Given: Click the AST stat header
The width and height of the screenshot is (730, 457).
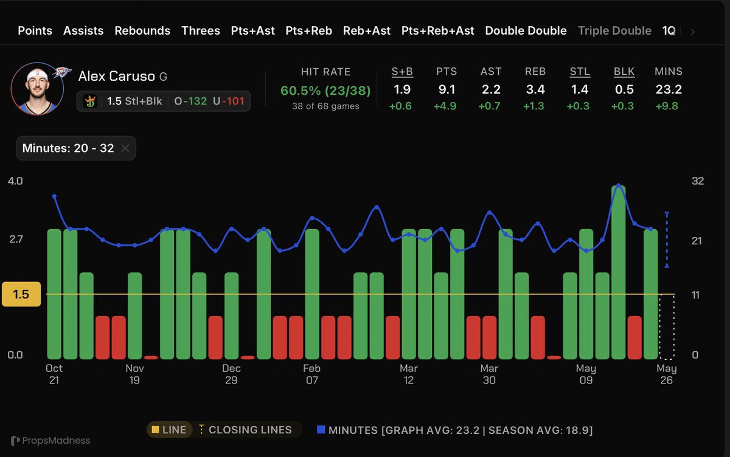Looking at the screenshot, I should (x=491, y=72).
